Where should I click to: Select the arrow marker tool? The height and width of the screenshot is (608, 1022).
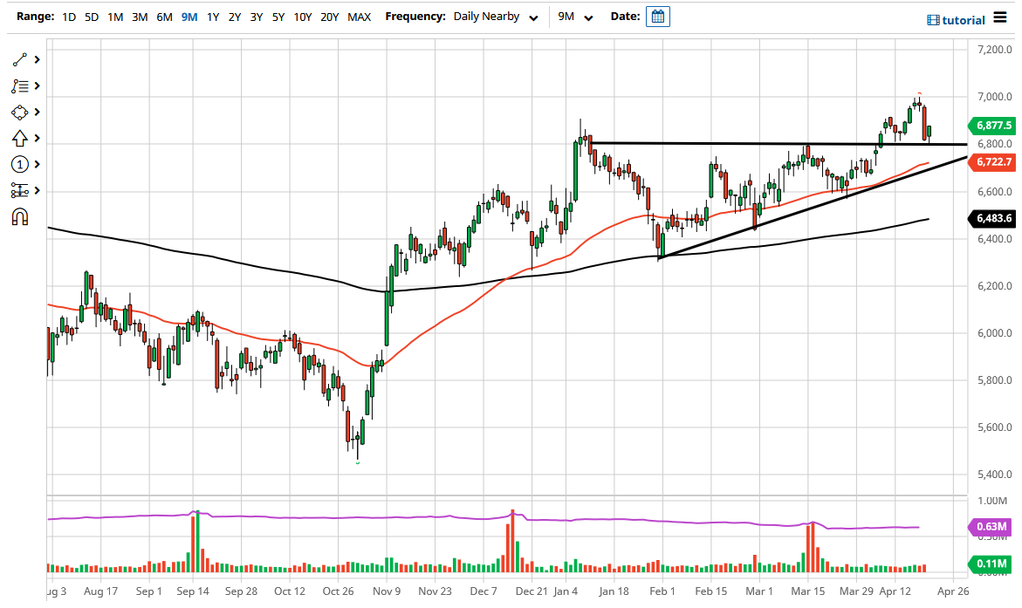(x=19, y=138)
